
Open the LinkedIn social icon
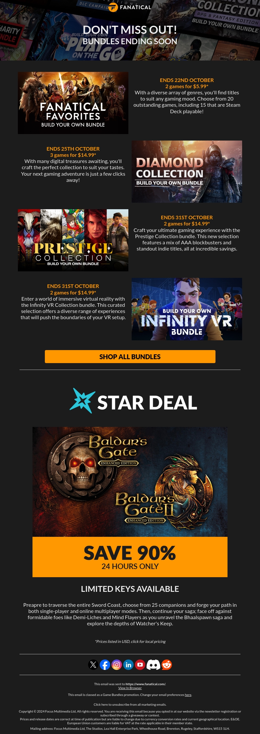click(128, 664)
